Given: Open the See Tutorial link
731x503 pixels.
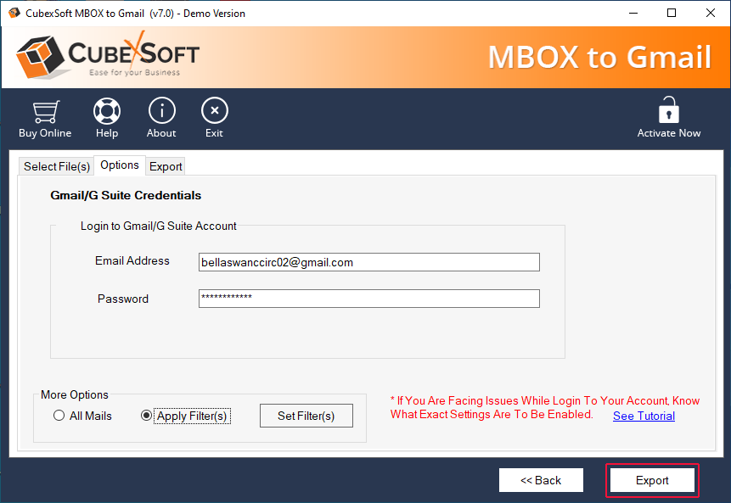Looking at the screenshot, I should pyautogui.click(x=644, y=416).
